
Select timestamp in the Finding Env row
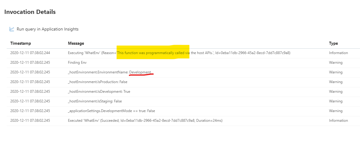[30, 63]
